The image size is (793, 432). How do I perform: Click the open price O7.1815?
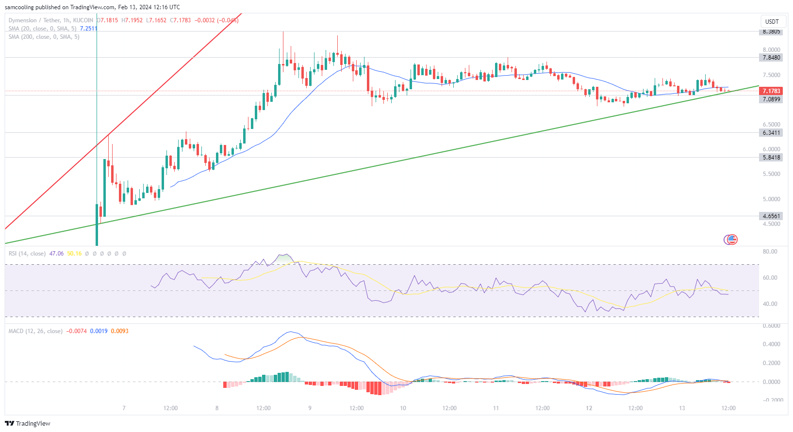107,20
